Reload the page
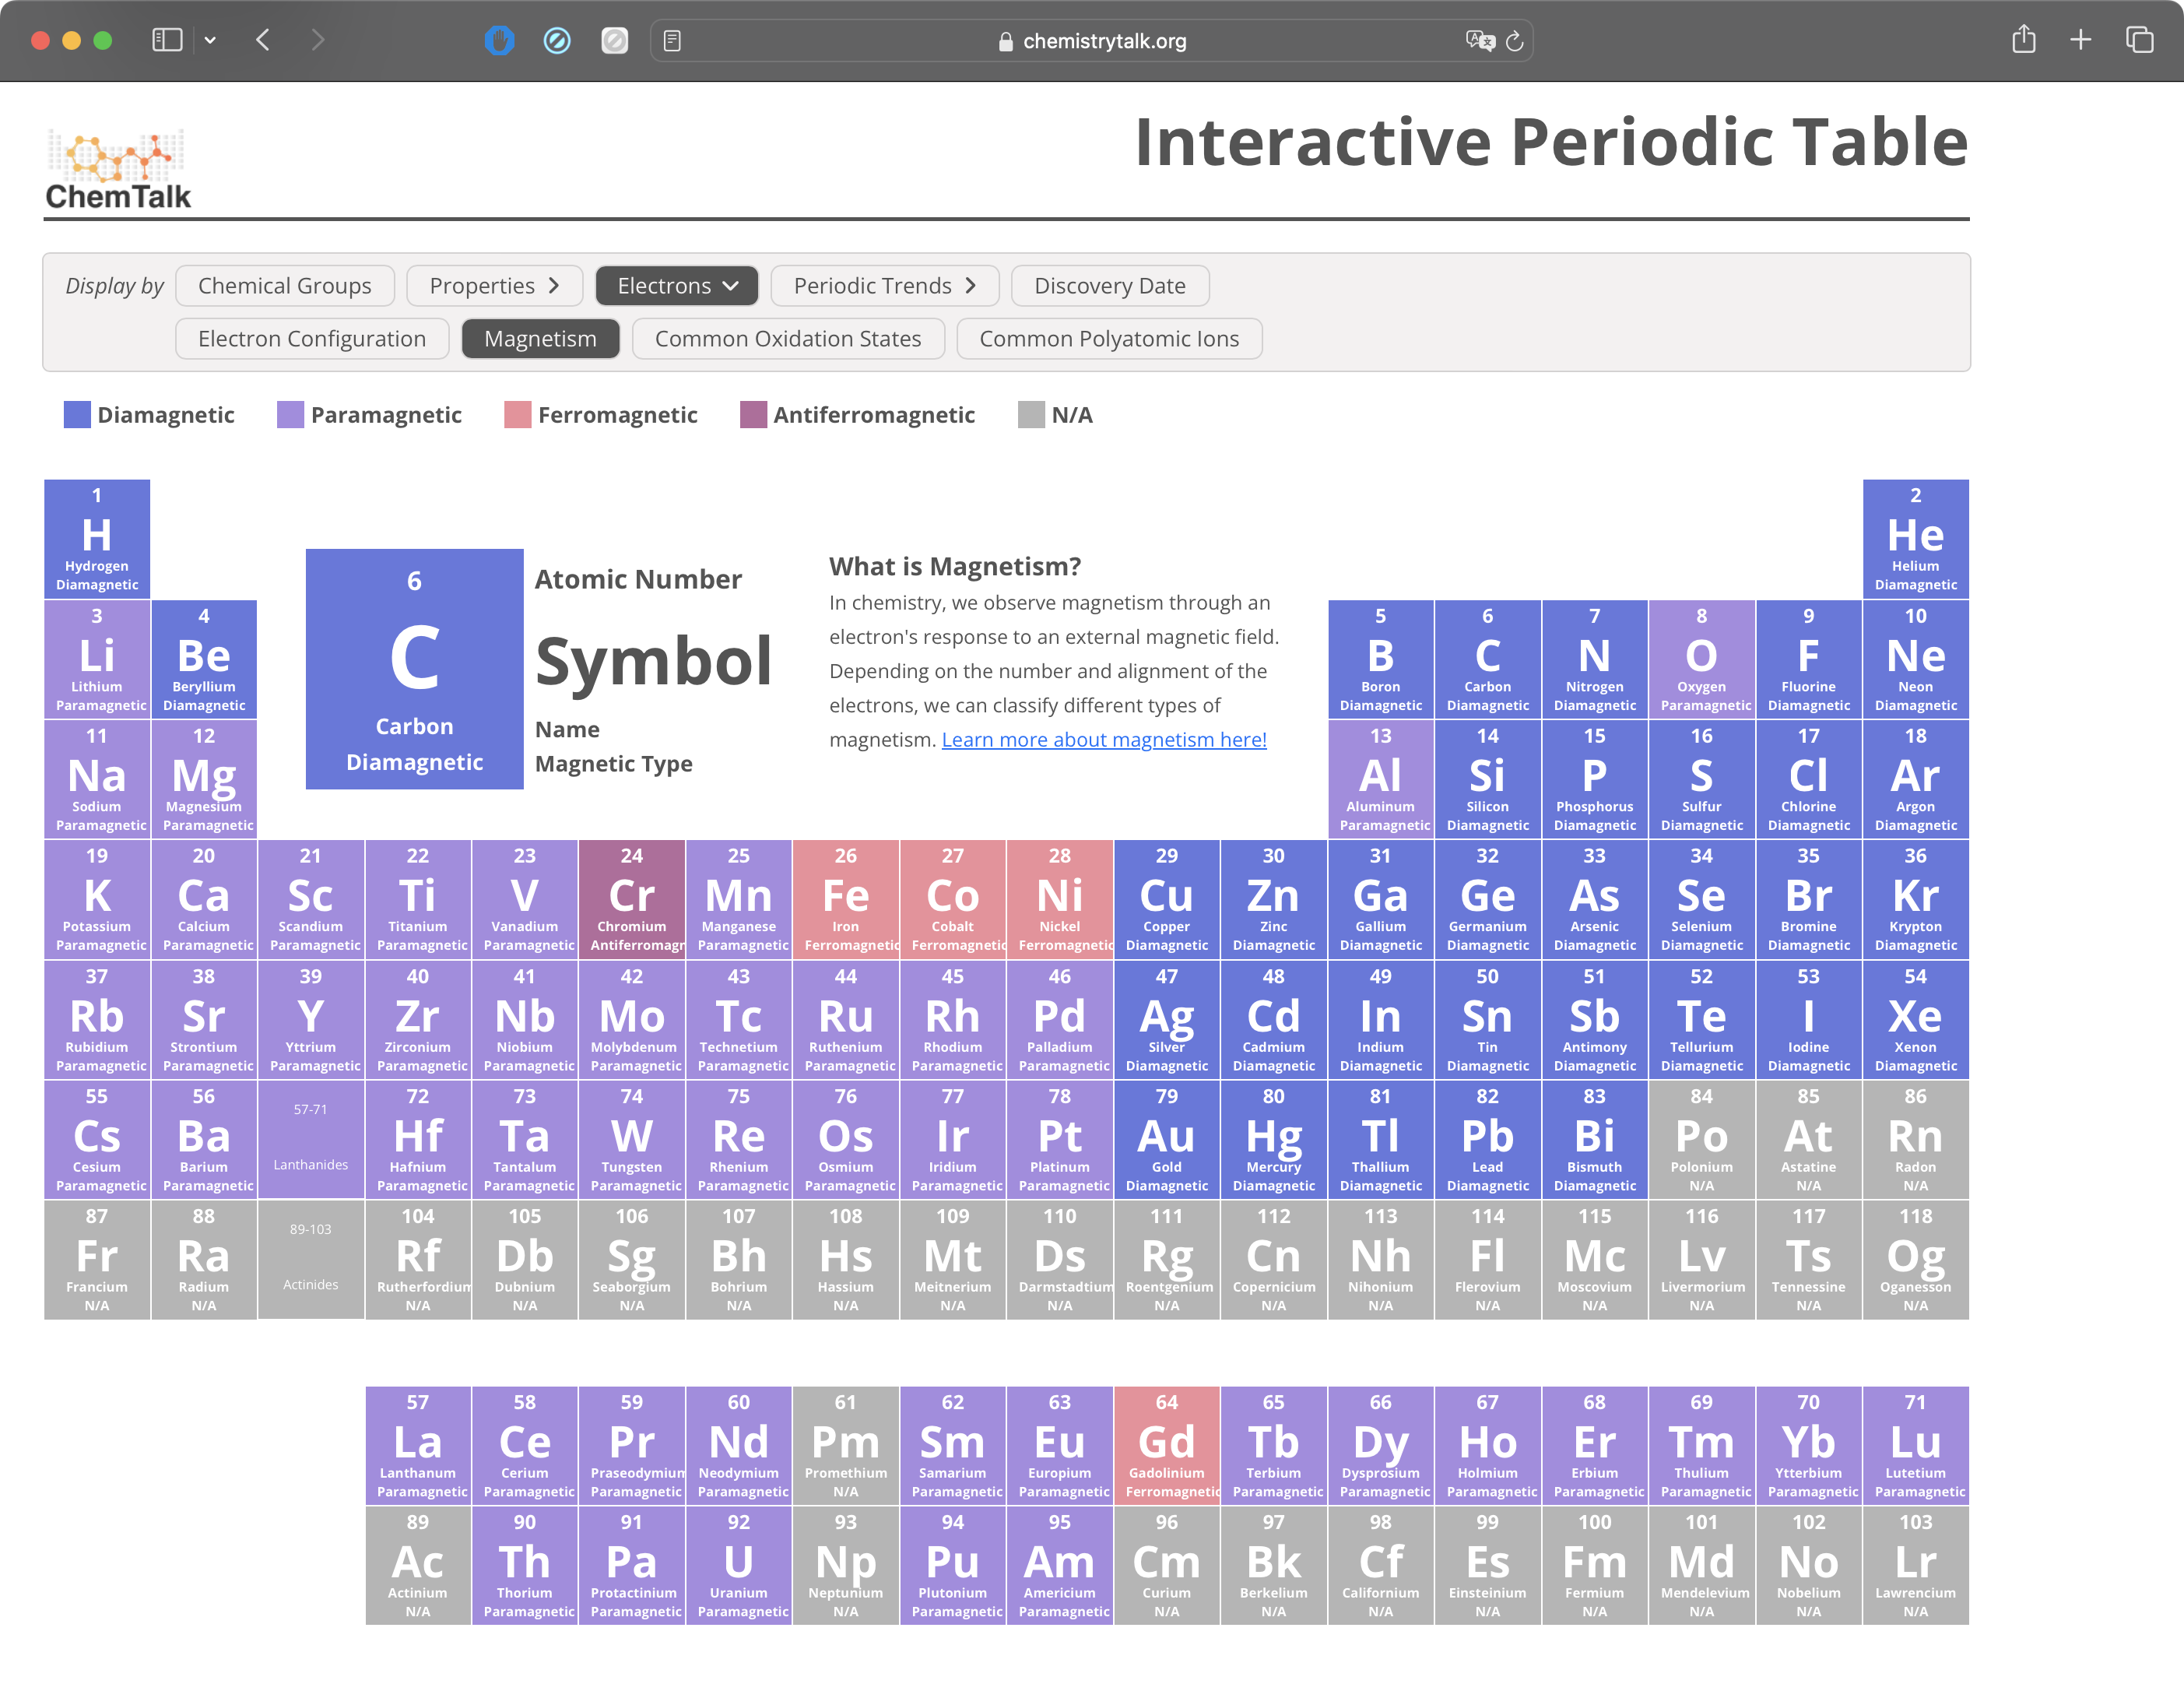2184x1705 pixels. pyautogui.click(x=1514, y=41)
